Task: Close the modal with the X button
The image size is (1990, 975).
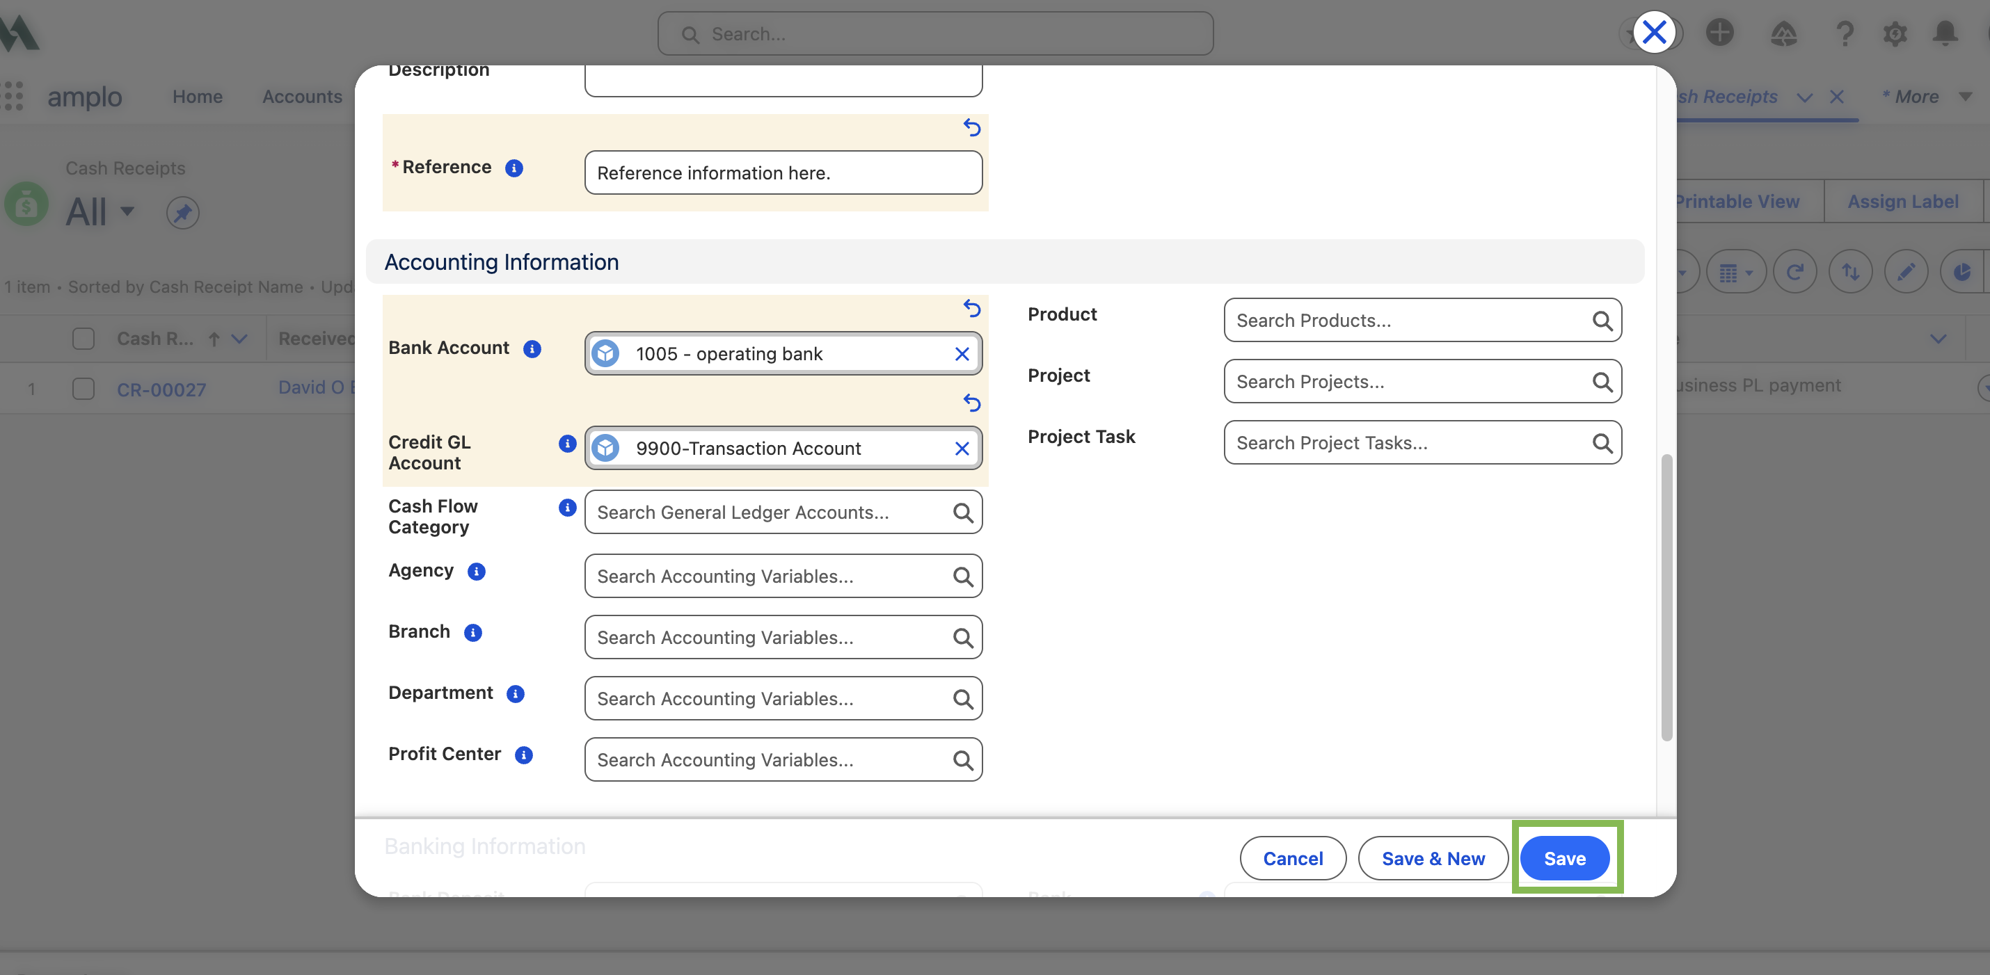Action: click(x=1654, y=33)
